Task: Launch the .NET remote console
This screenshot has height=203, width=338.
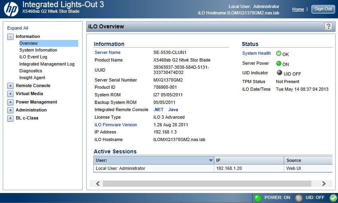Action: tap(158, 110)
